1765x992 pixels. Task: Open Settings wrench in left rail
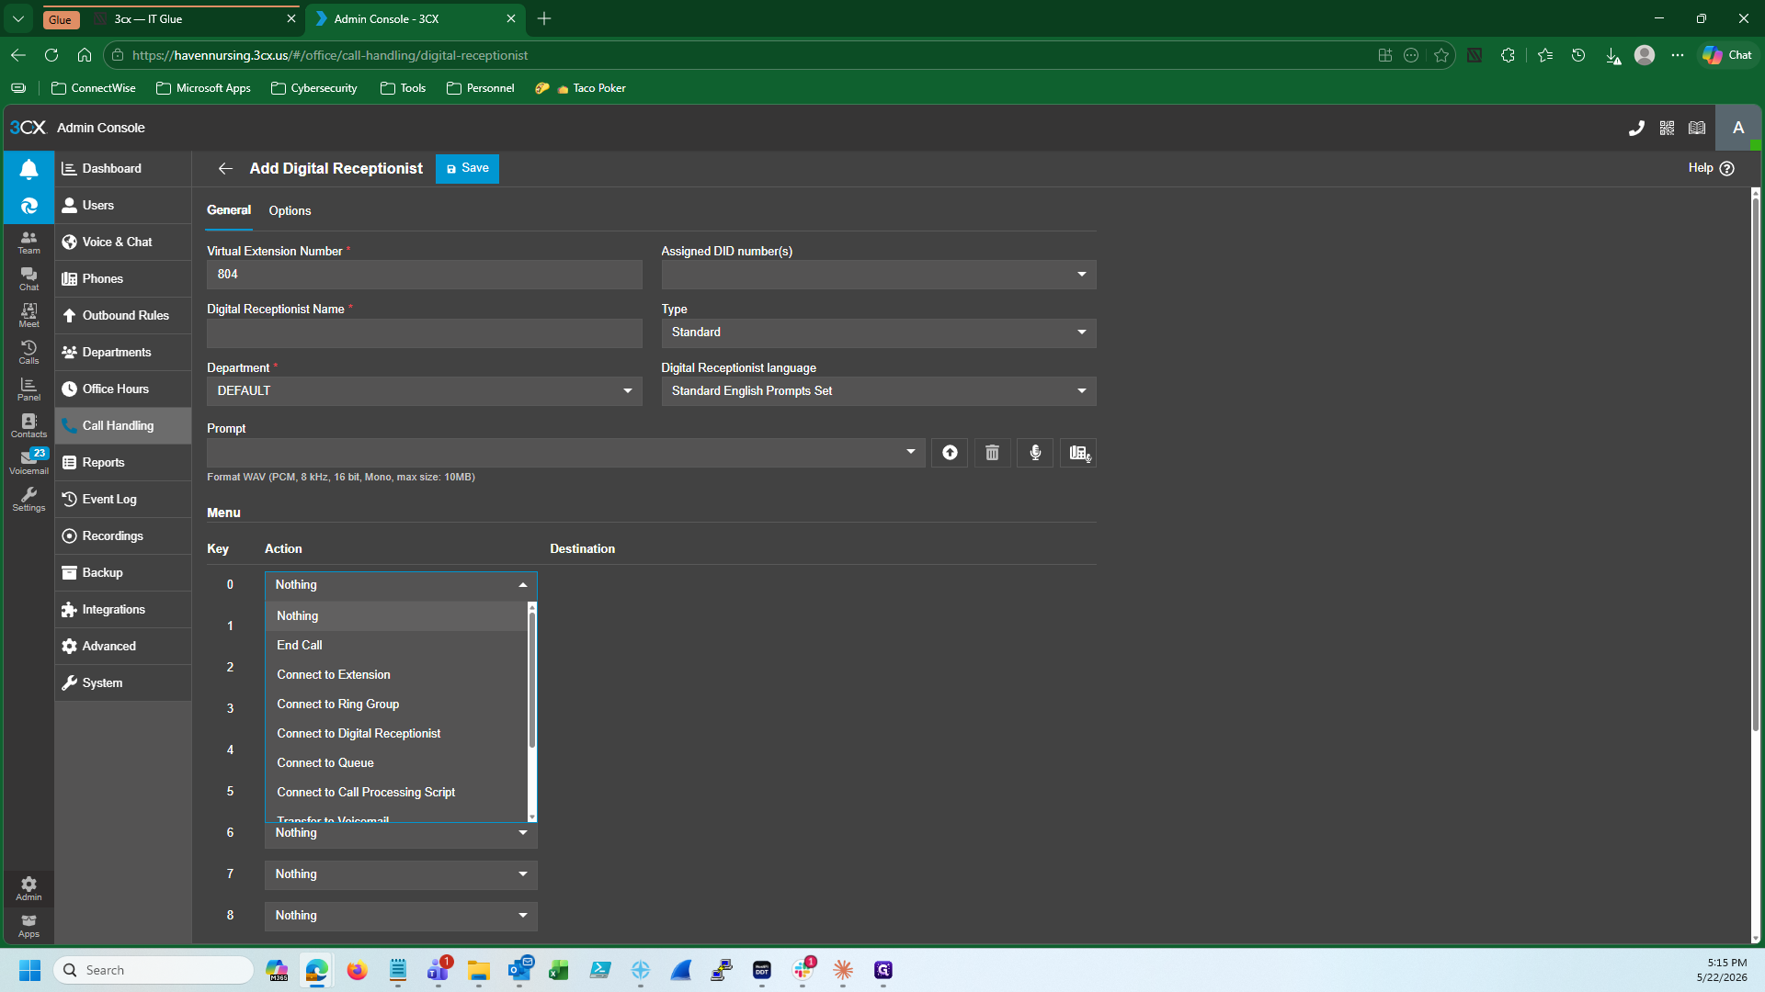pos(28,500)
